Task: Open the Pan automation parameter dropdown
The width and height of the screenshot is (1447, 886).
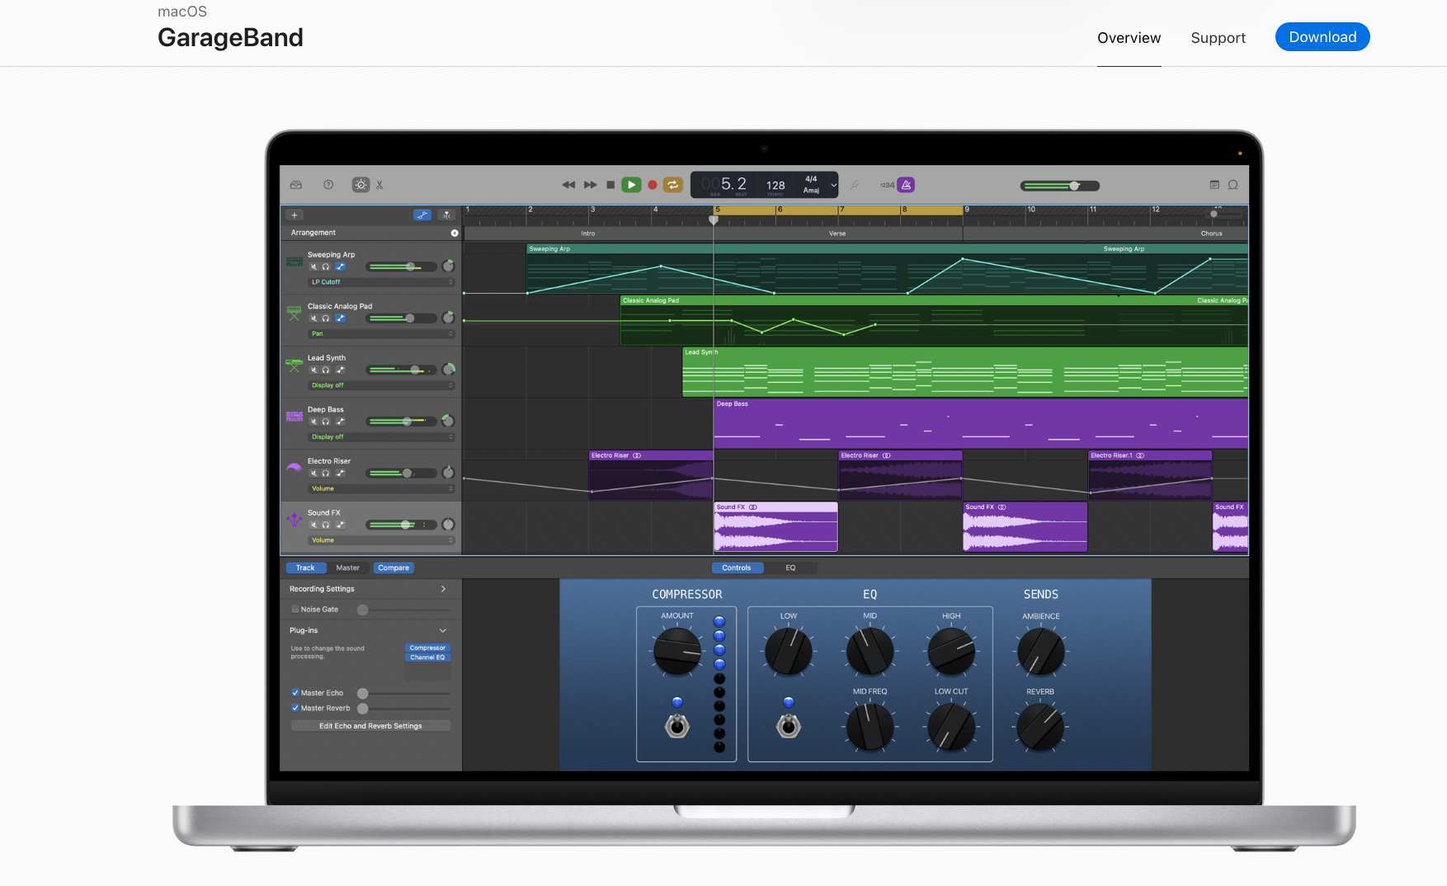Action: [382, 334]
